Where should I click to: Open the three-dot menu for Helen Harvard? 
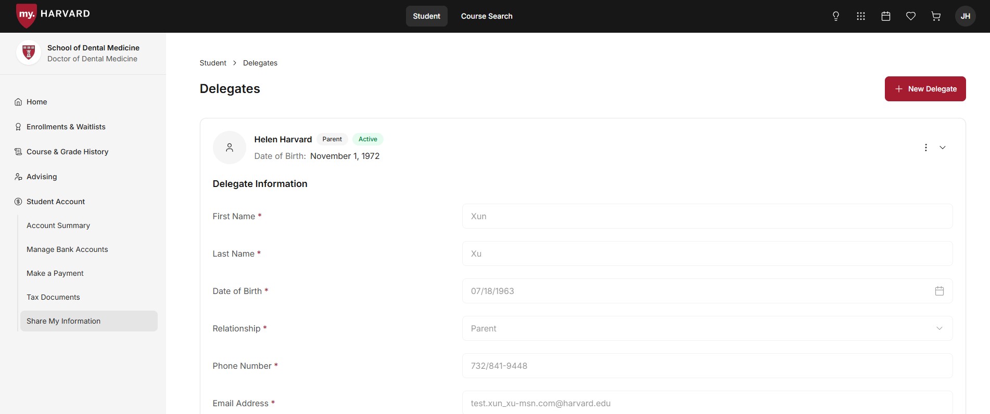(926, 148)
